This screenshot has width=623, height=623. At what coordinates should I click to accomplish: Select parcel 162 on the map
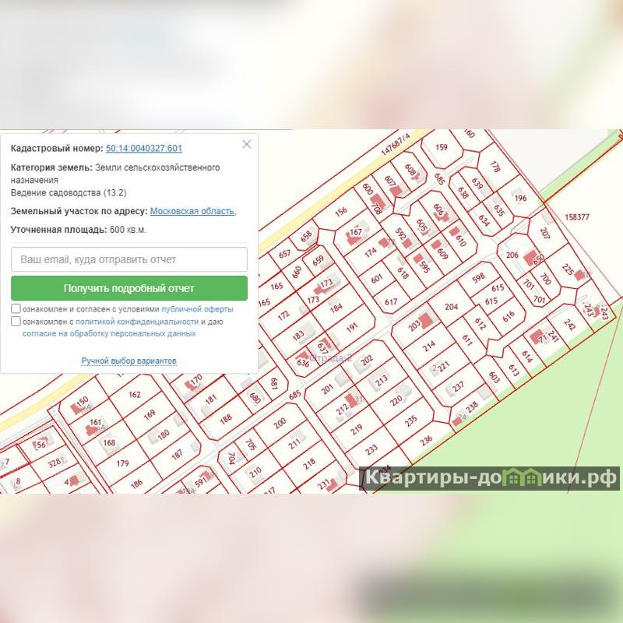[x=134, y=394]
